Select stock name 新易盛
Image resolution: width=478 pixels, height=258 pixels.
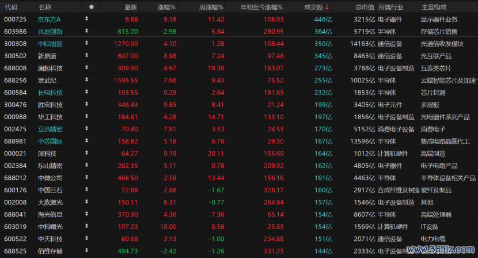point(47,56)
